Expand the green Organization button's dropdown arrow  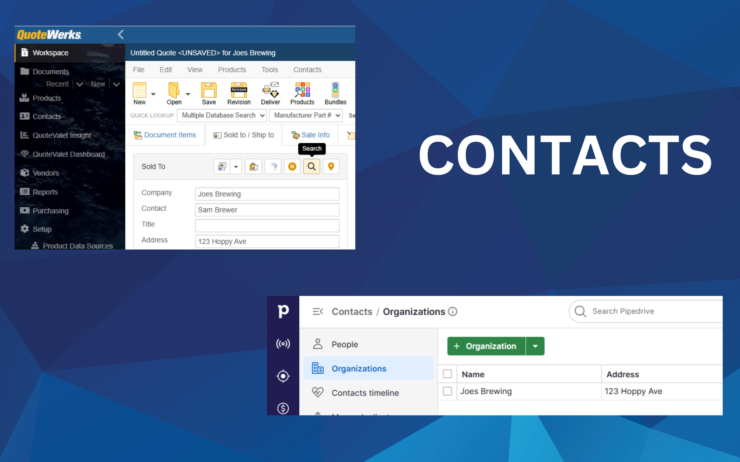tap(535, 346)
